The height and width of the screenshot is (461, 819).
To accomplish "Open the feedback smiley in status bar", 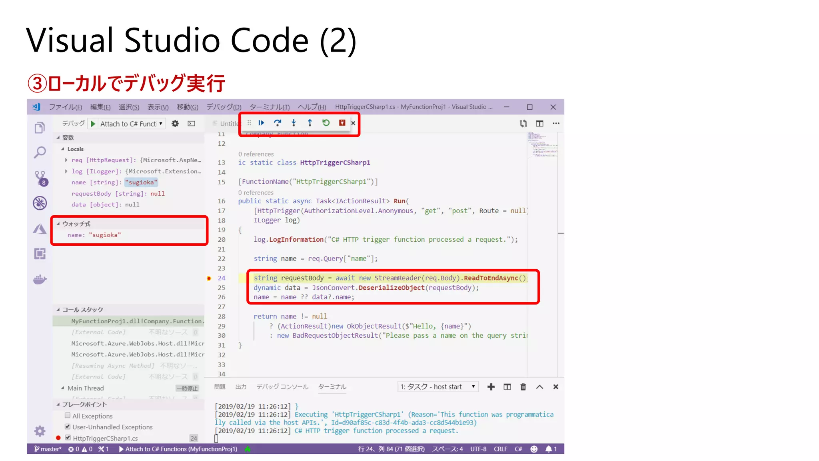I will pyautogui.click(x=534, y=449).
